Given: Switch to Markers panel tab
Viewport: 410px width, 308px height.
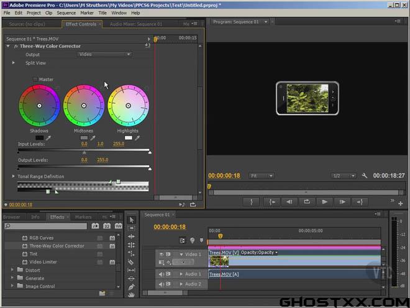Looking at the screenshot, I should (83, 217).
